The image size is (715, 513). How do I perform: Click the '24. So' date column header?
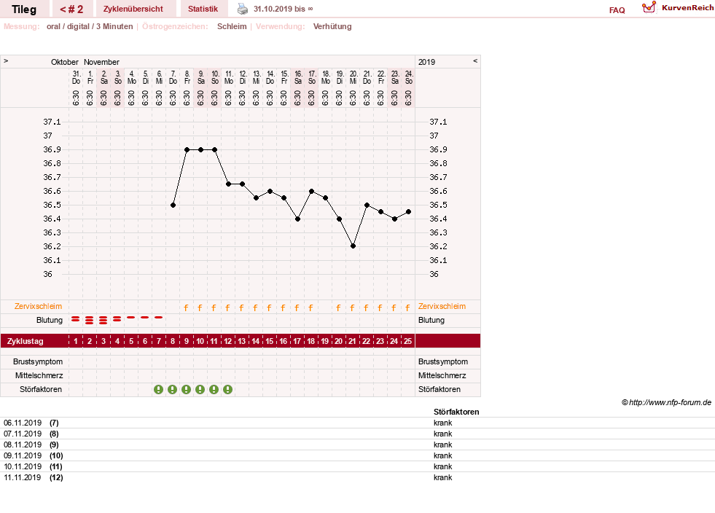point(409,77)
